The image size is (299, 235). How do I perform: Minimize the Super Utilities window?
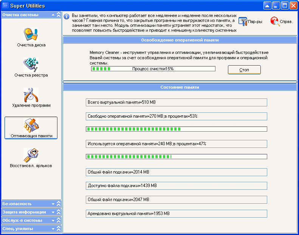(x=276, y=6)
